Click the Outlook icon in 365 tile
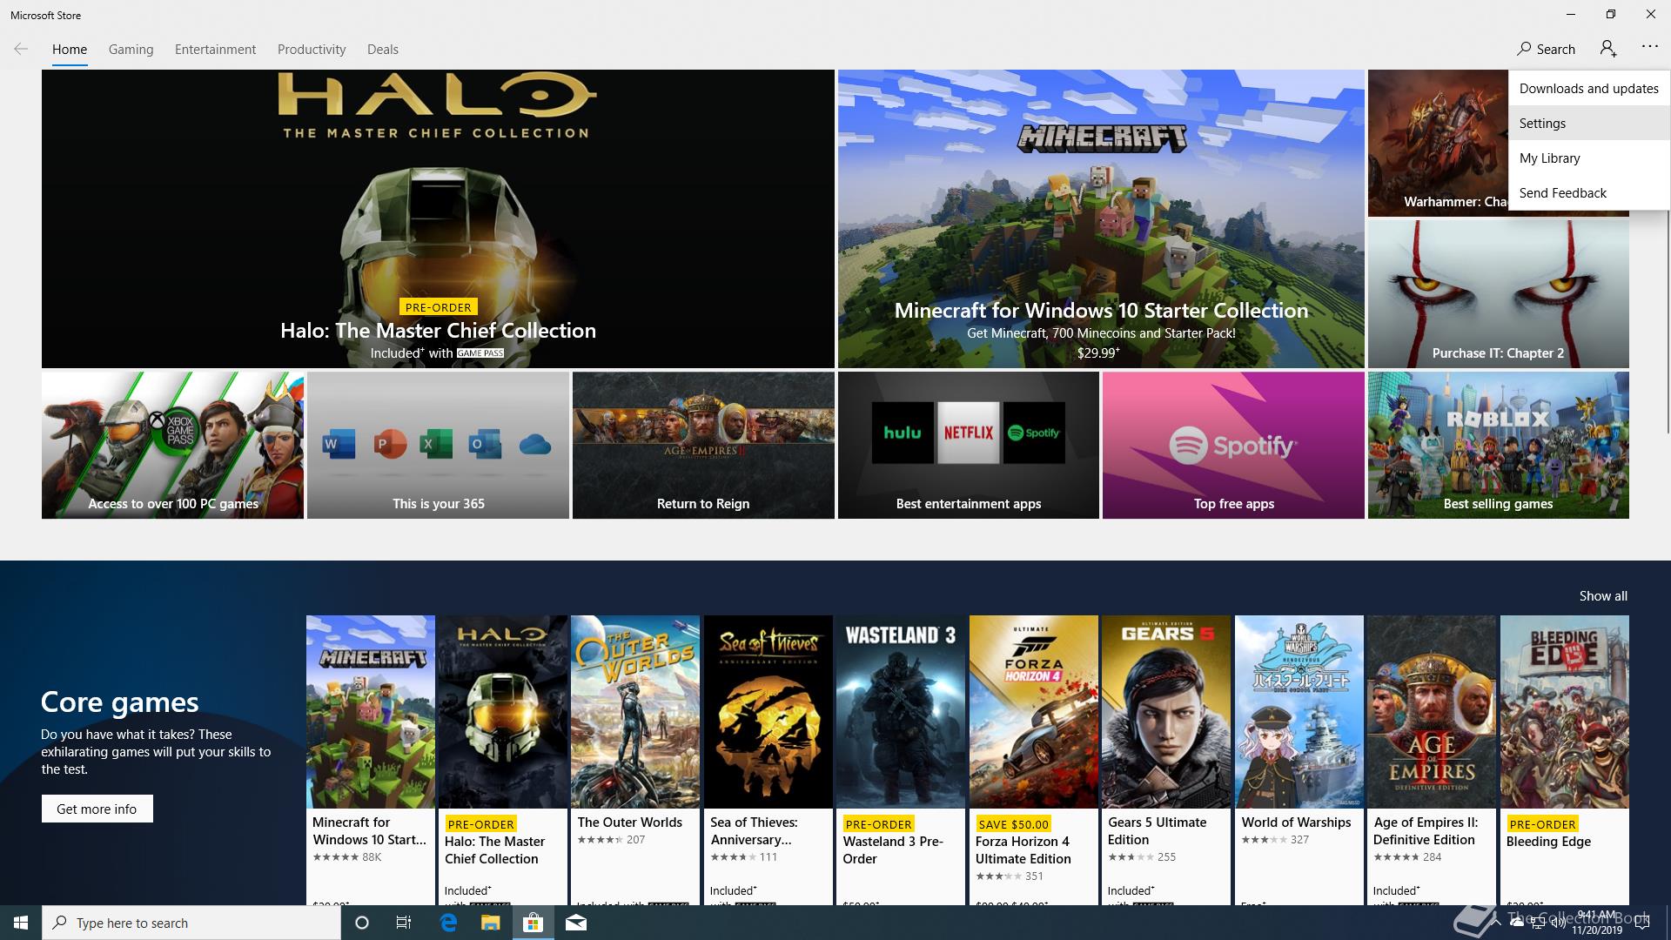This screenshot has width=1671, height=940. tap(484, 444)
